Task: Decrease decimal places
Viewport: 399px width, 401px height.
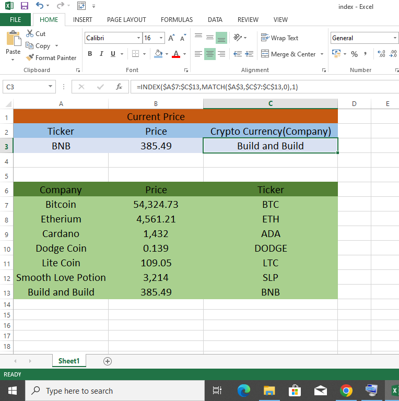Action: pyautogui.click(x=393, y=54)
